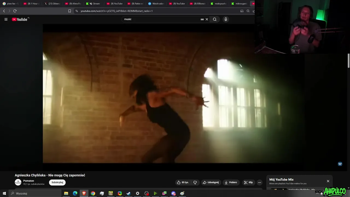Switch to the '(9) Afera' tab
Screen dimensions: 350x197
click(73, 4)
